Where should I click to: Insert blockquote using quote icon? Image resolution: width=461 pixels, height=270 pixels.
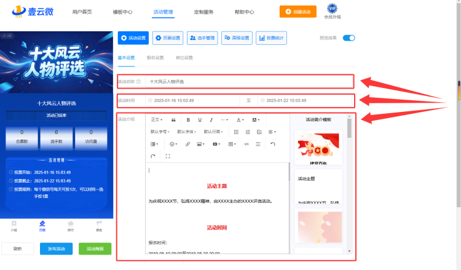tap(173, 120)
